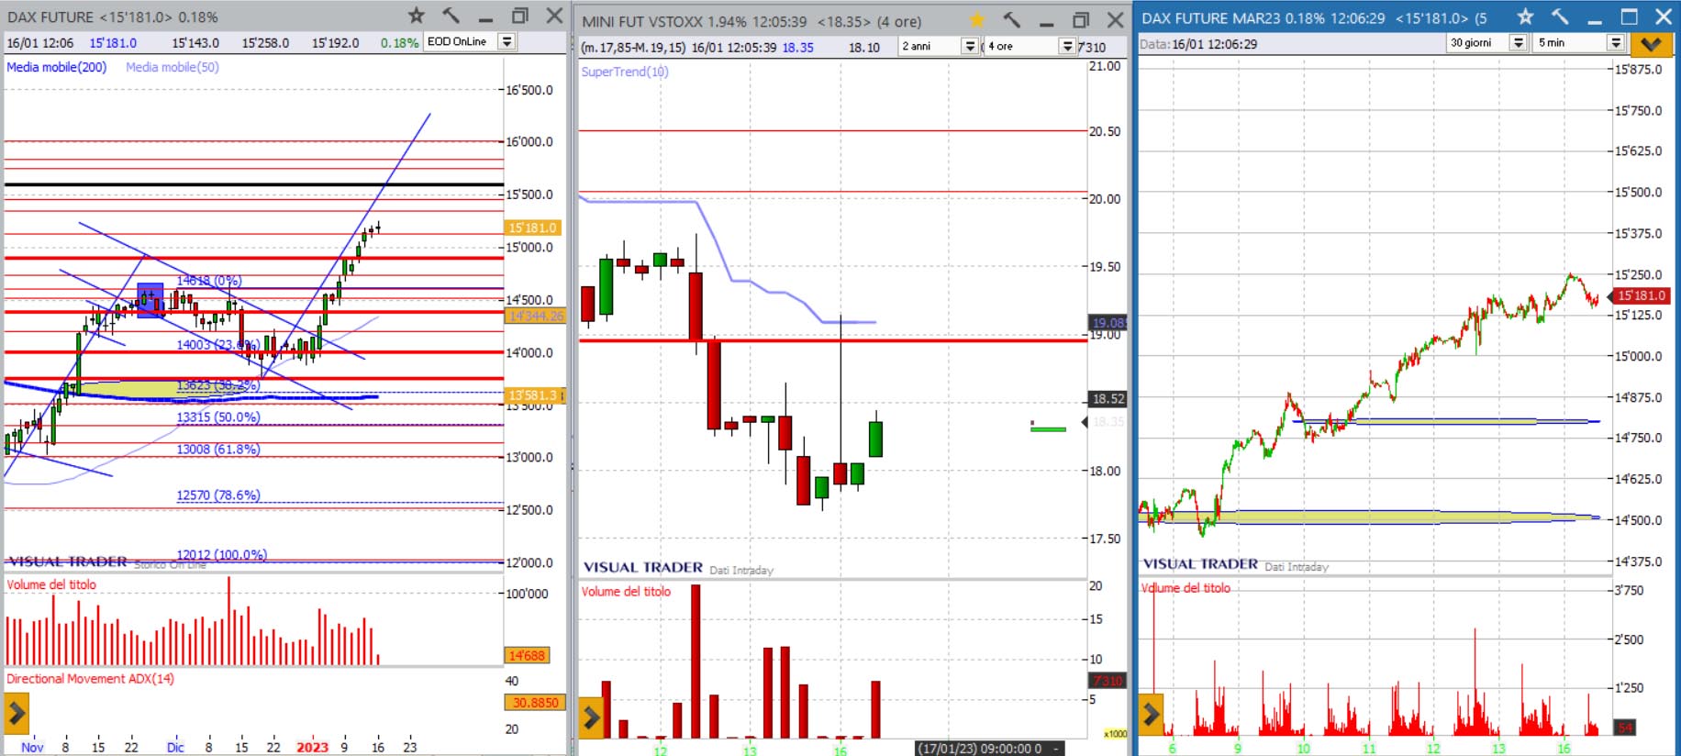Click the red 15'181.0 price tag in MAR23 chart
1681x756 pixels.
[1642, 295]
